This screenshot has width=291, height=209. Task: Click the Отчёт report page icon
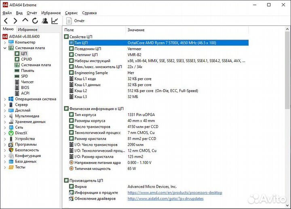click(69, 21)
